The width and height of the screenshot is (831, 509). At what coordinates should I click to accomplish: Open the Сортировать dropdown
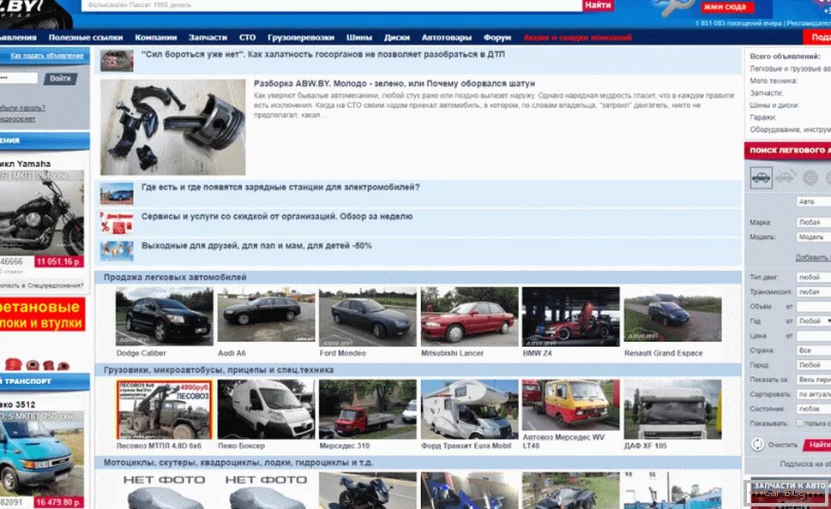[x=814, y=394]
